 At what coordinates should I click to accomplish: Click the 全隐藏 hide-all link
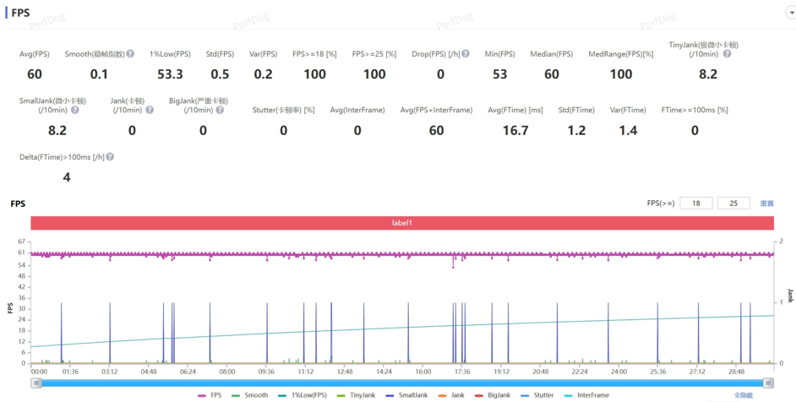(x=744, y=395)
